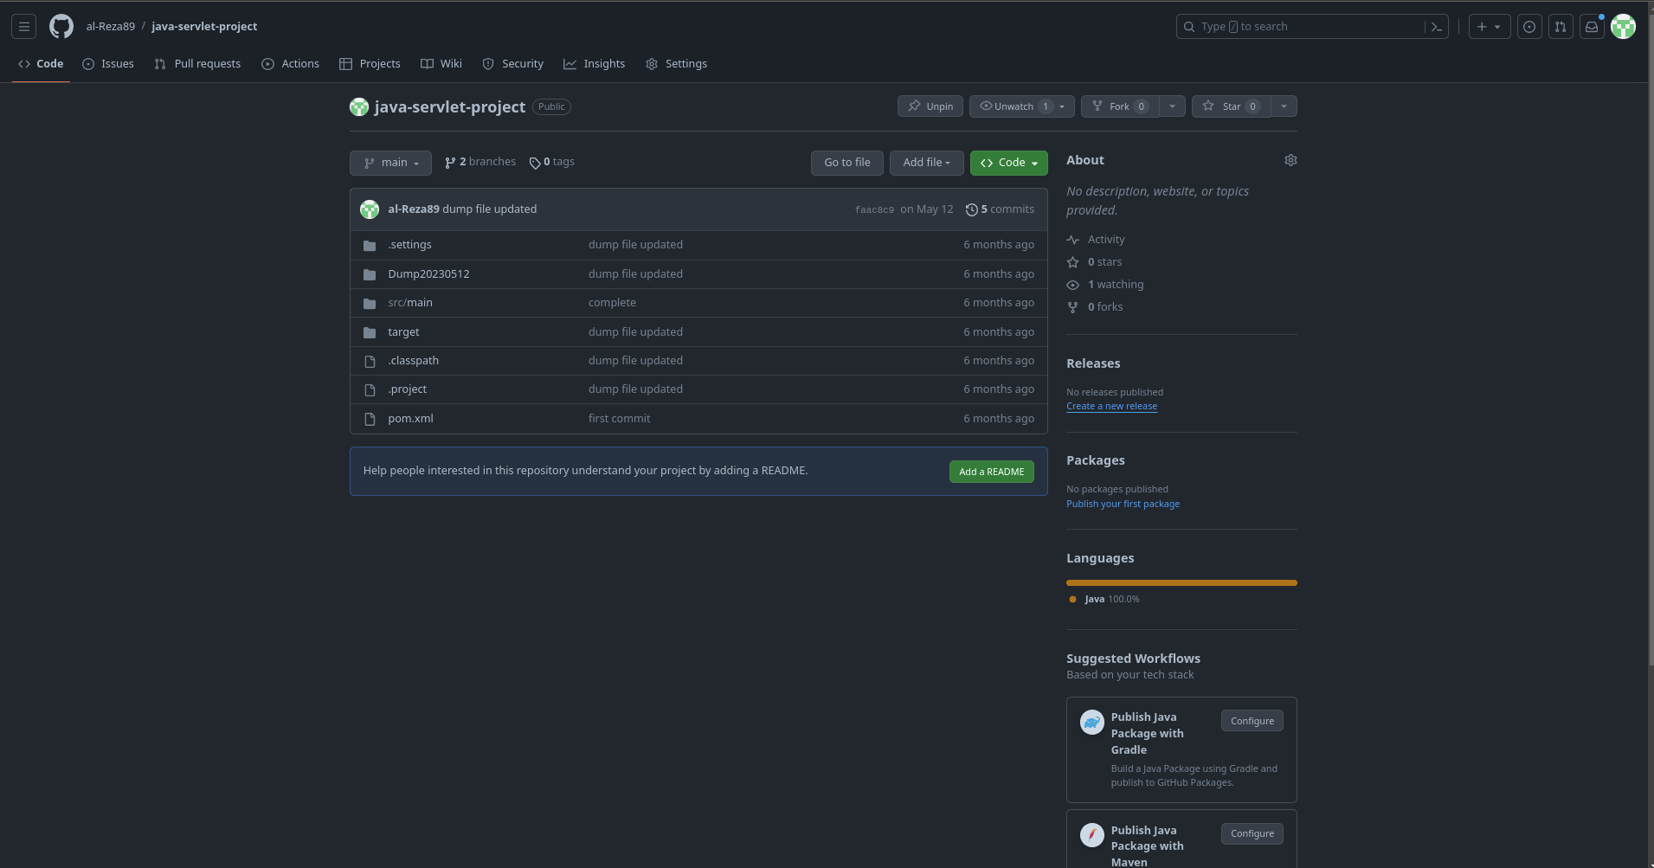1654x868 pixels.
Task: Open the green Code dropdown
Action: coord(1009,163)
